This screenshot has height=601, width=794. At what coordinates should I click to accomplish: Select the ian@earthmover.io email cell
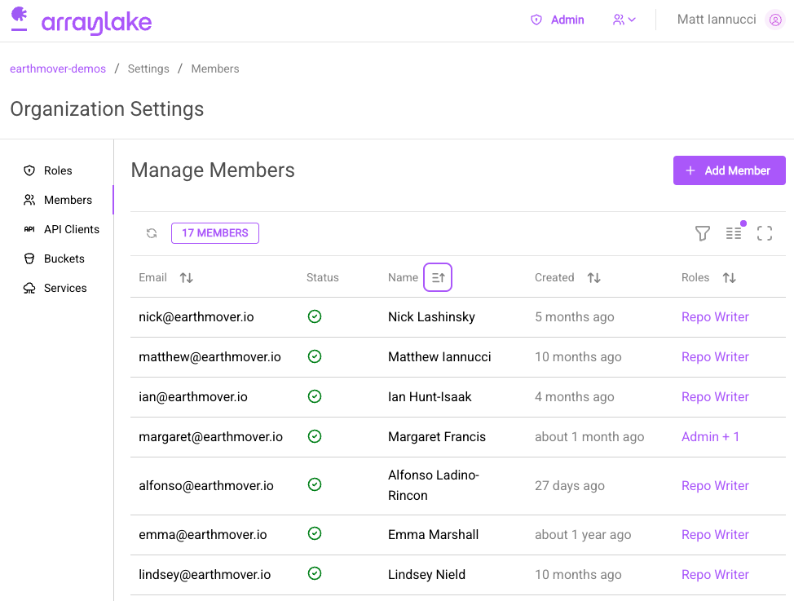click(193, 397)
